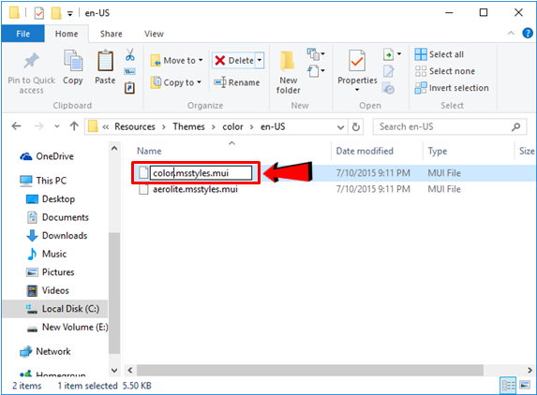Click the New folder icon
This screenshot has height=395, width=537.
(x=288, y=61)
